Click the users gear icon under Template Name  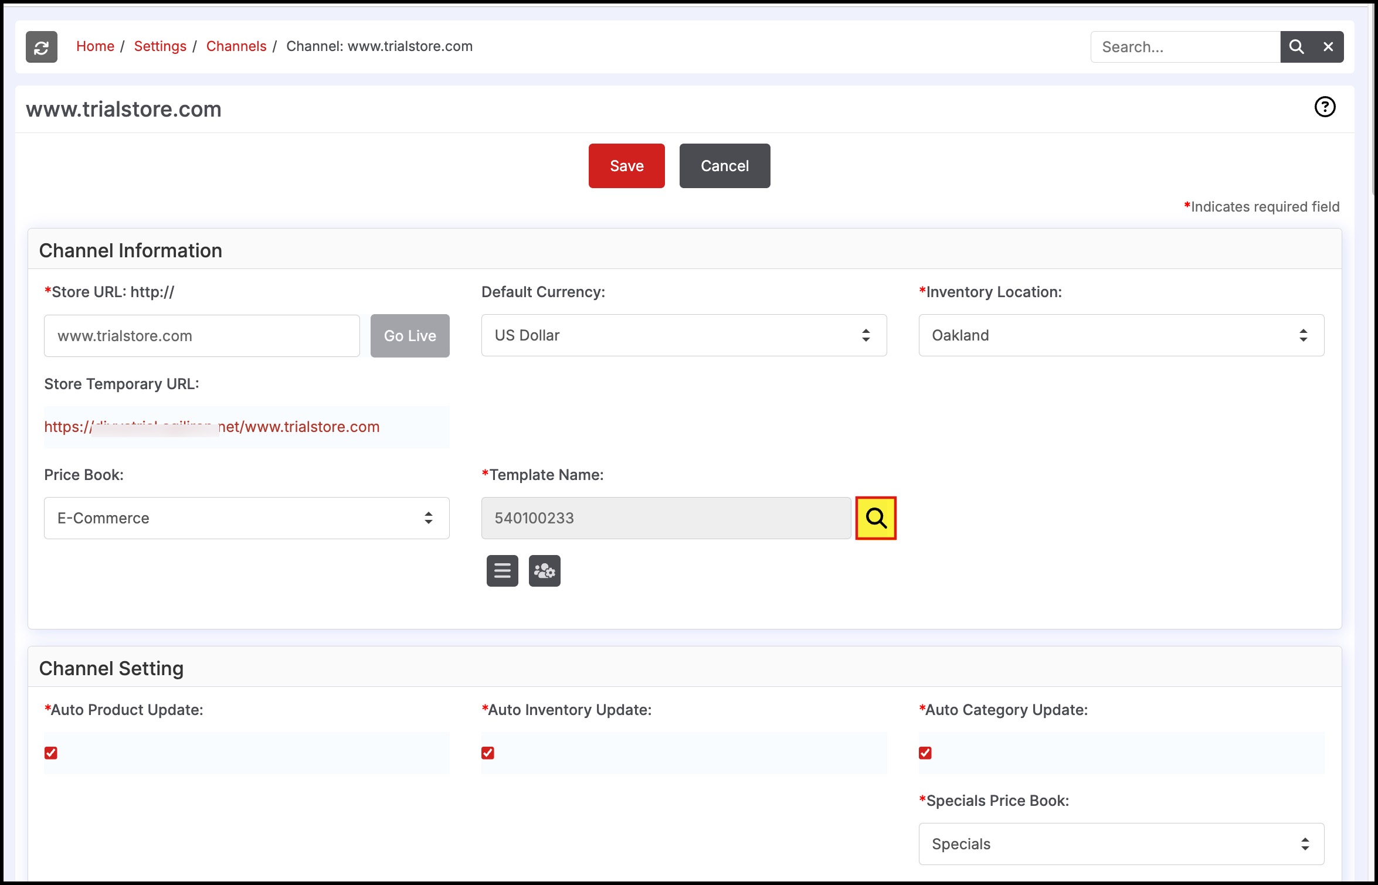coord(544,571)
